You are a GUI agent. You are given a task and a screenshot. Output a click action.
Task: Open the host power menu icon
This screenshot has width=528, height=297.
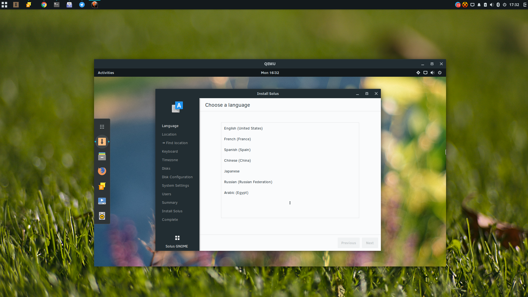coord(505,5)
